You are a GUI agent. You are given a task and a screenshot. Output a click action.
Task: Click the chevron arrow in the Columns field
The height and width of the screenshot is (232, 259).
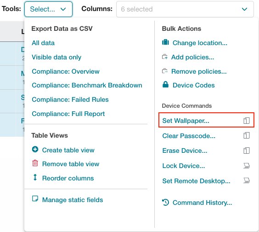244,9
